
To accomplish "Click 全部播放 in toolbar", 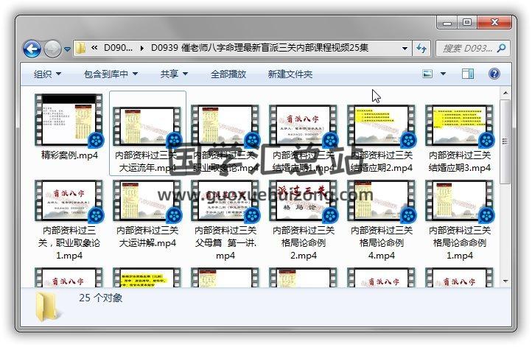I will click(x=228, y=74).
